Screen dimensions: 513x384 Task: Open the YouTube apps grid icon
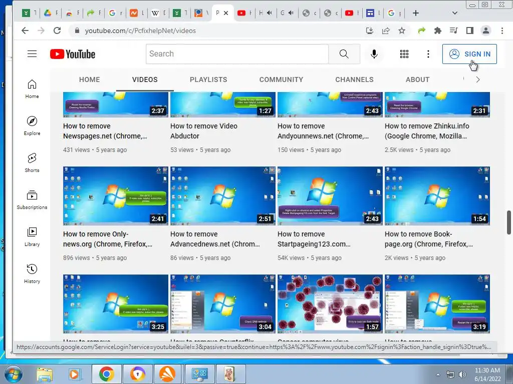tap(404, 54)
